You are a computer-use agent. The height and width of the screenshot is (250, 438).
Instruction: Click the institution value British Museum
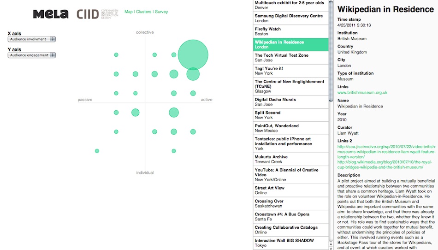click(352, 39)
